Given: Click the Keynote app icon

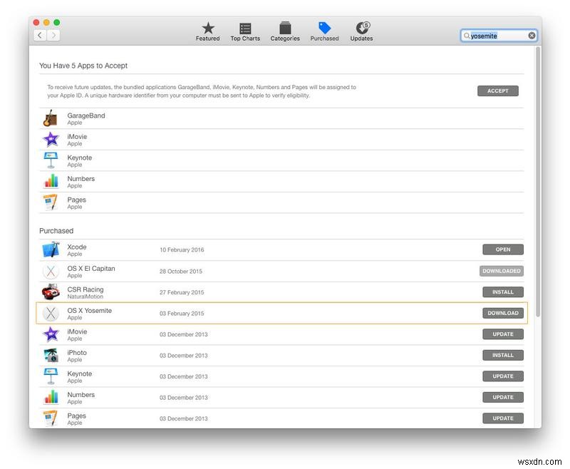Looking at the screenshot, I should (51, 160).
